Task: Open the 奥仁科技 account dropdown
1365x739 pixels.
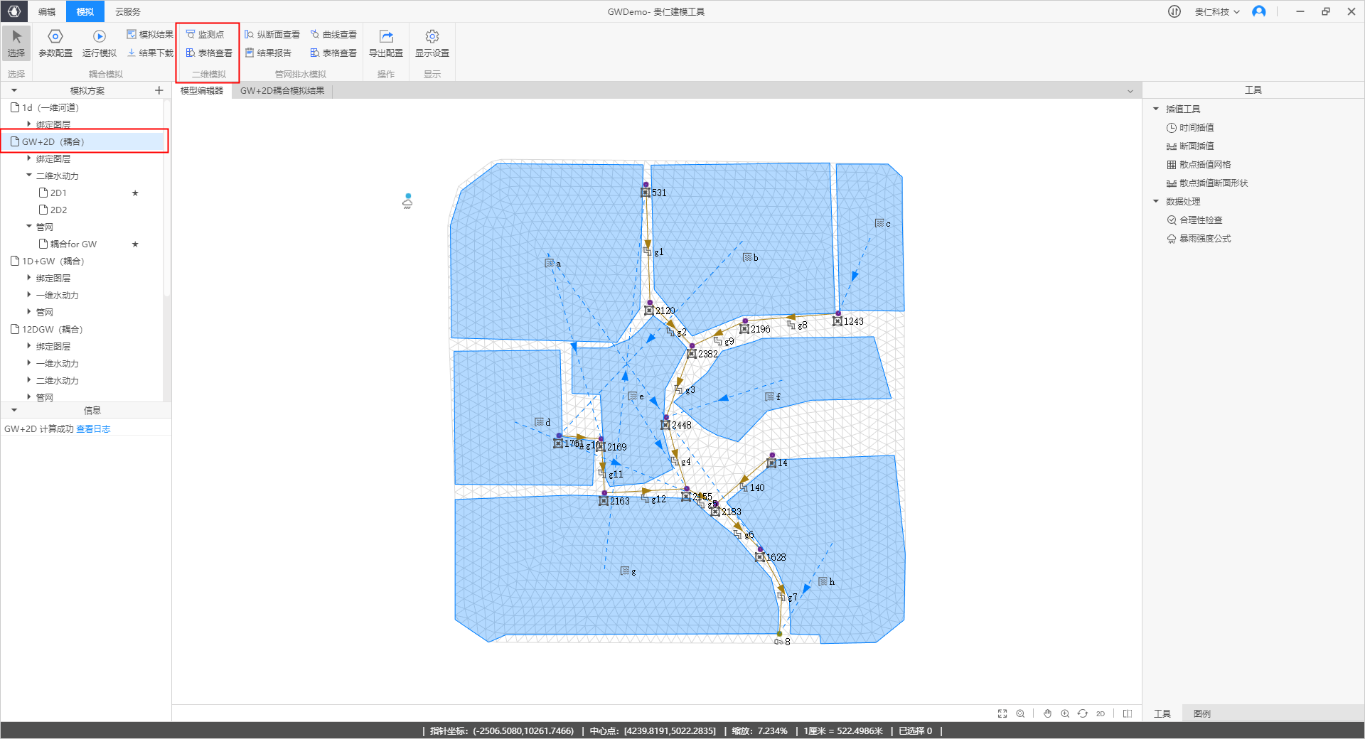Action: coord(1217,11)
